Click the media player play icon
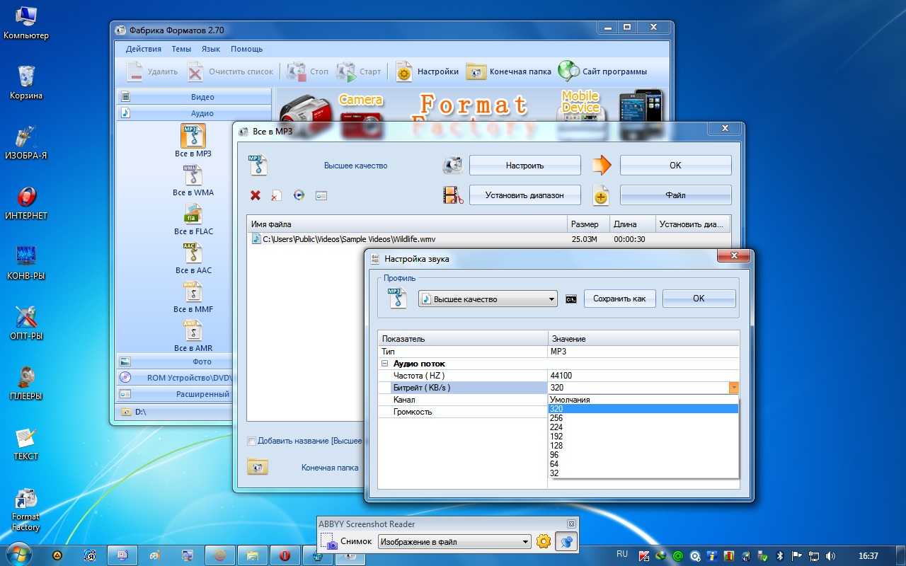Screen dimensions: 906x566 click(299, 195)
